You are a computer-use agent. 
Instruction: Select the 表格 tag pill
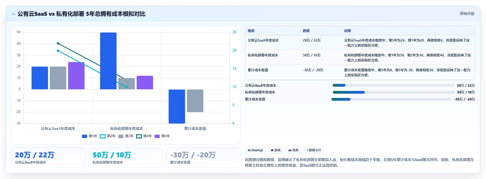click(276, 150)
